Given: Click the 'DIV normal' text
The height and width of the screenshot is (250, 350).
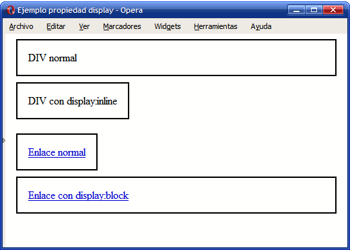Looking at the screenshot, I should tap(53, 58).
